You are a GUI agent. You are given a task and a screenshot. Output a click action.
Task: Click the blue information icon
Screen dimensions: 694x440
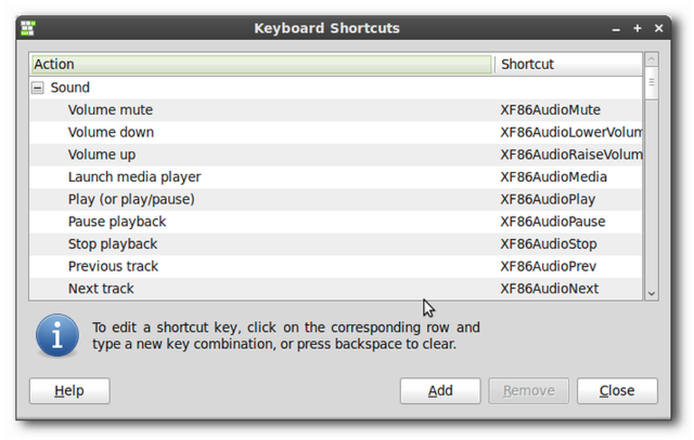click(58, 335)
